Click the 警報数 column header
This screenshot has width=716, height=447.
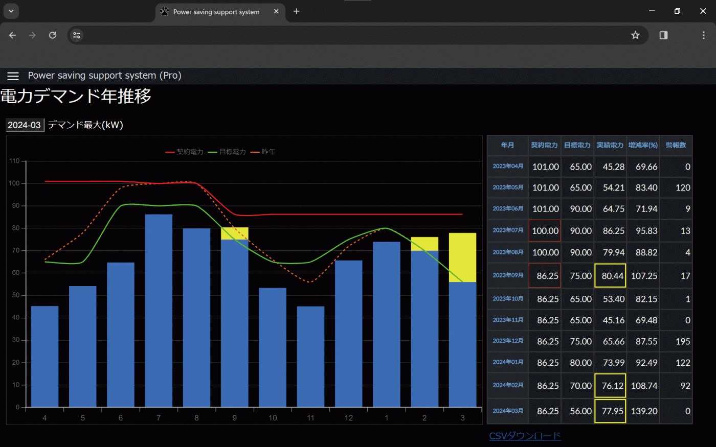pyautogui.click(x=676, y=145)
